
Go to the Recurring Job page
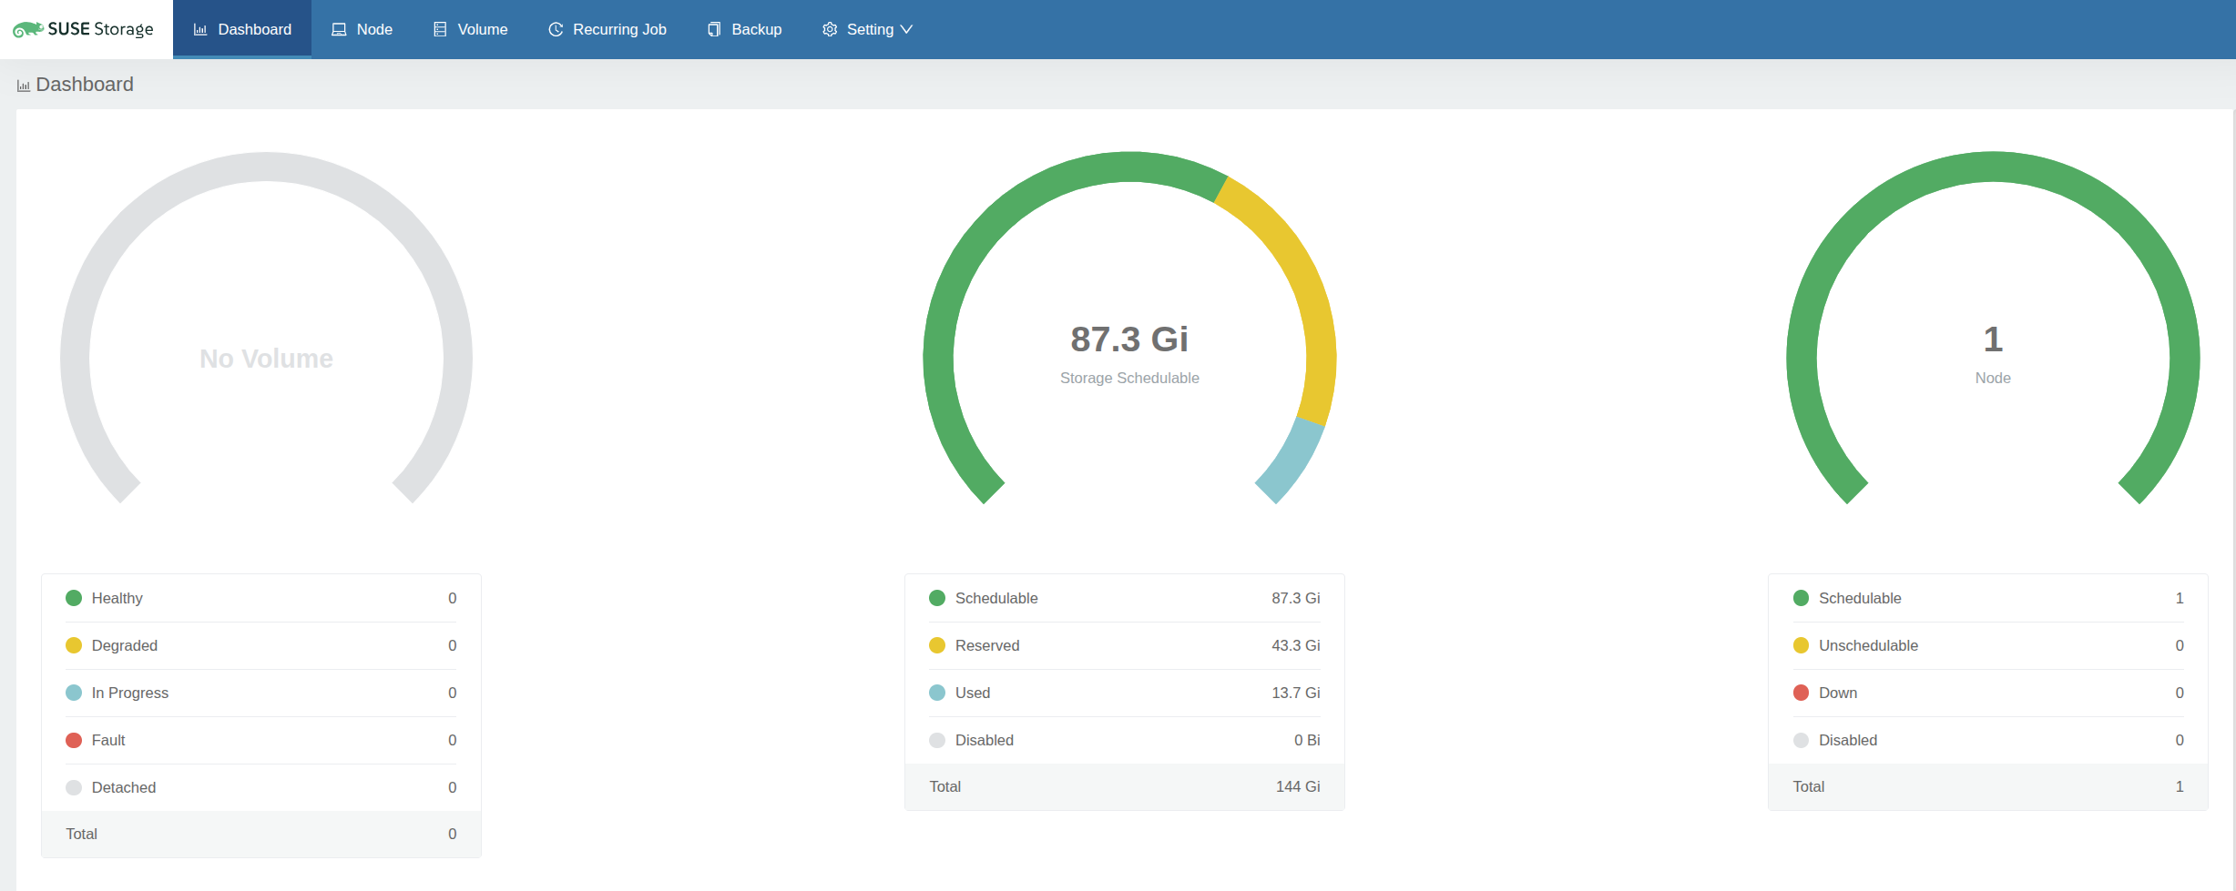[619, 29]
